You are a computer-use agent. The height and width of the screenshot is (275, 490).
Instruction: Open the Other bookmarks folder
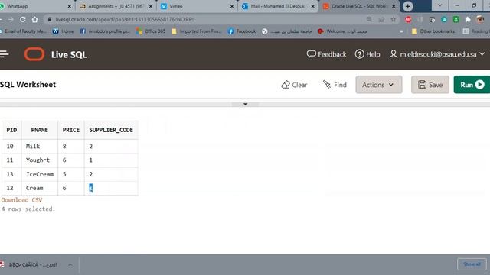tap(433, 31)
